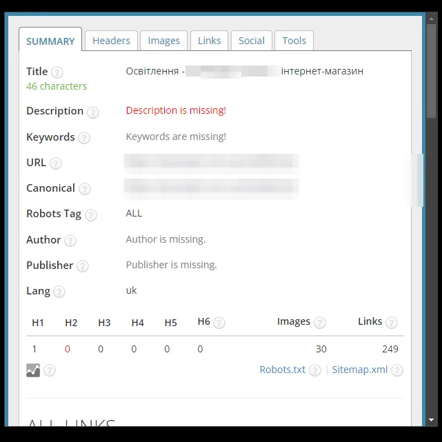The width and height of the screenshot is (442, 442).
Task: Switch to the Headers tab
Action: click(x=111, y=41)
